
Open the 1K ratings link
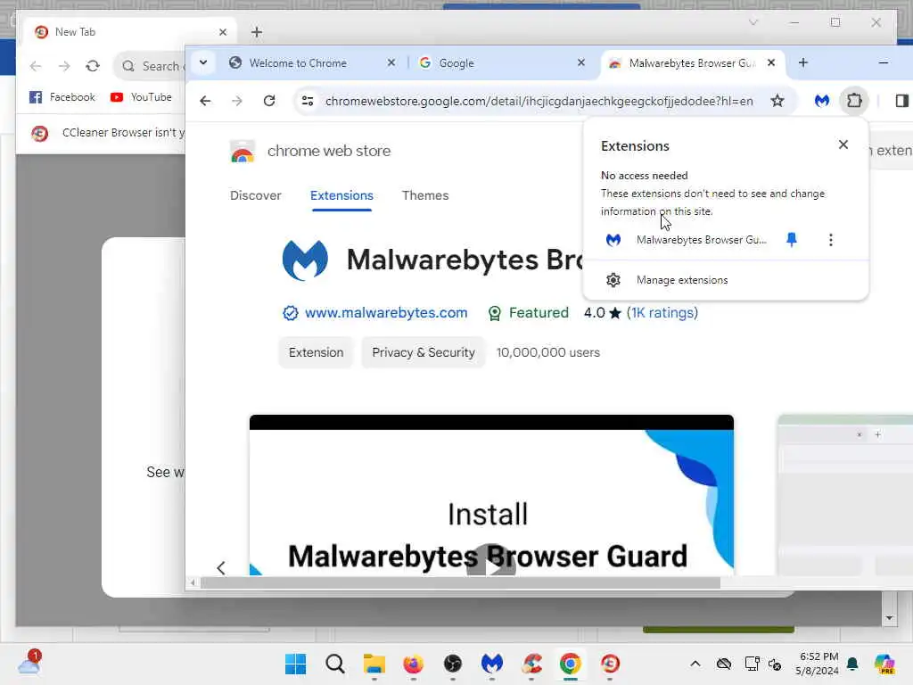point(662,313)
